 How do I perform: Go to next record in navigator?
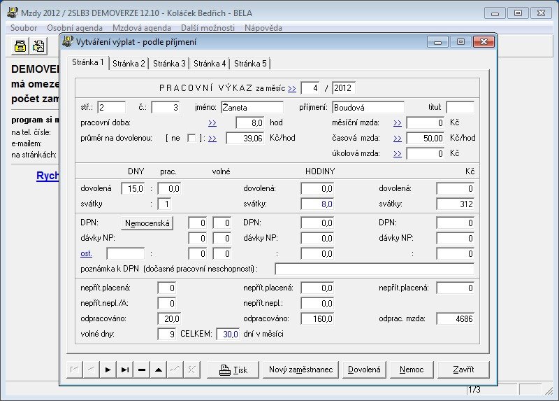108,370
